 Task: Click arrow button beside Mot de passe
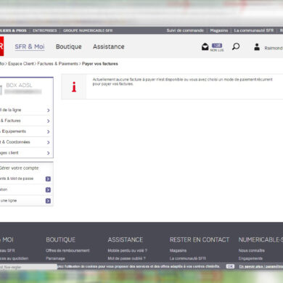click(x=48, y=179)
